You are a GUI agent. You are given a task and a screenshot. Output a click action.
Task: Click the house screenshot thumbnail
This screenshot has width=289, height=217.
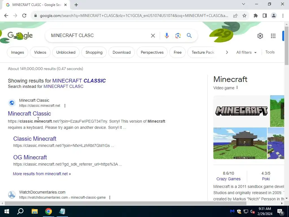coord(240,143)
